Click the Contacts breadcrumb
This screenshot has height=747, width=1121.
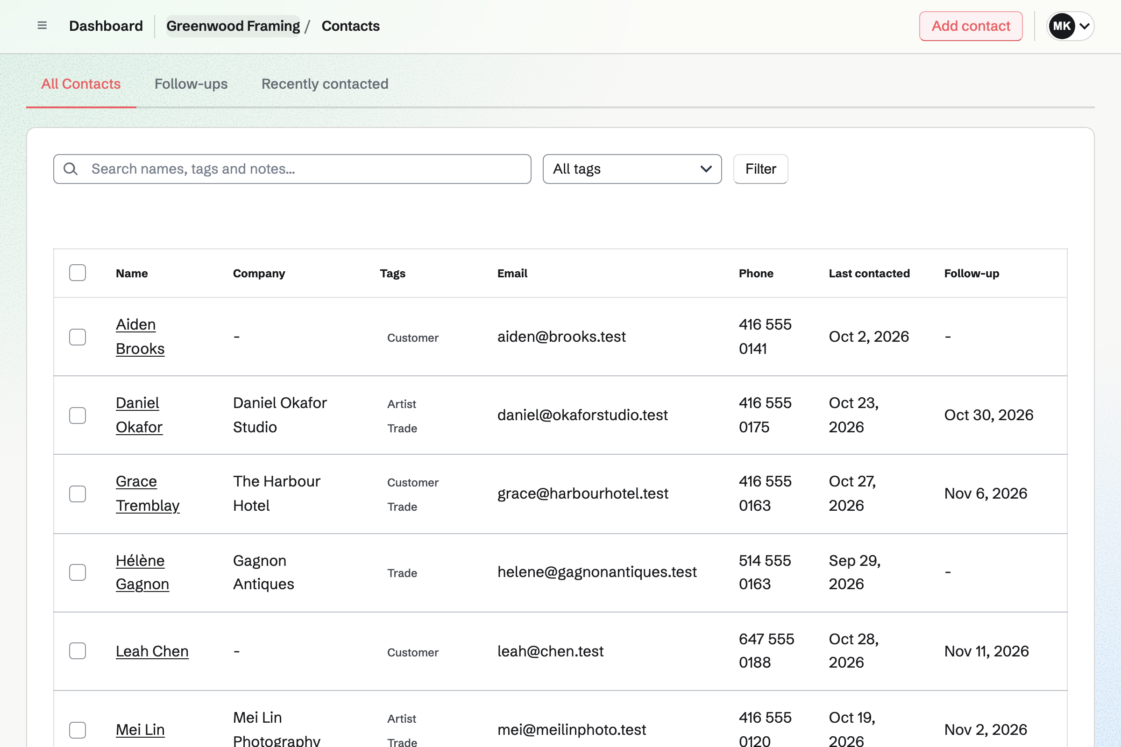point(350,26)
